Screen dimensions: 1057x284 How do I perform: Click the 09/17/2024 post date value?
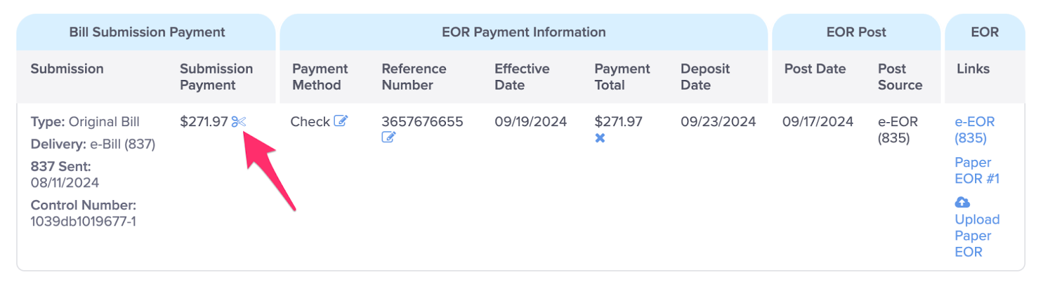[x=818, y=122]
